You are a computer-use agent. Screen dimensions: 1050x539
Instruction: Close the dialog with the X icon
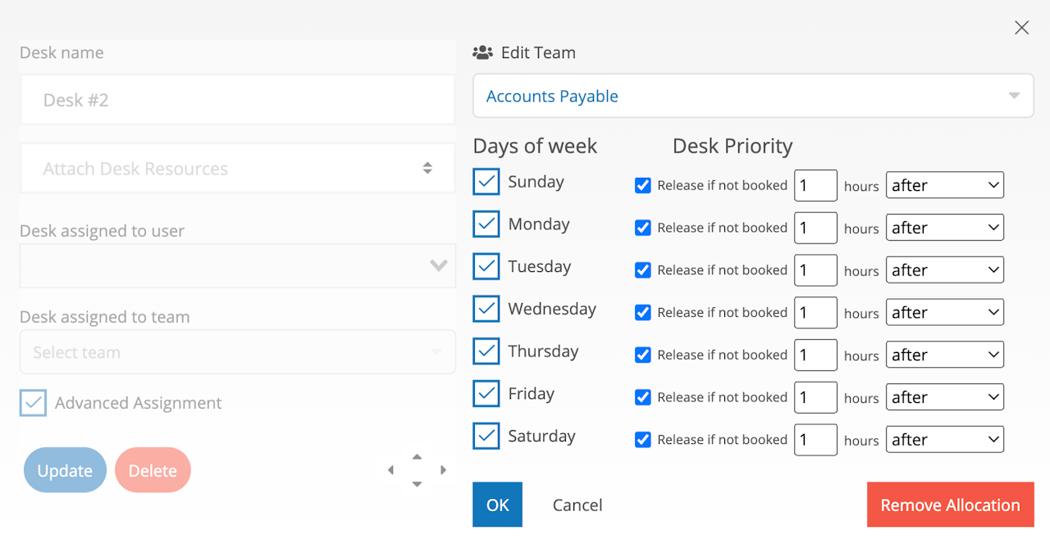click(1021, 28)
